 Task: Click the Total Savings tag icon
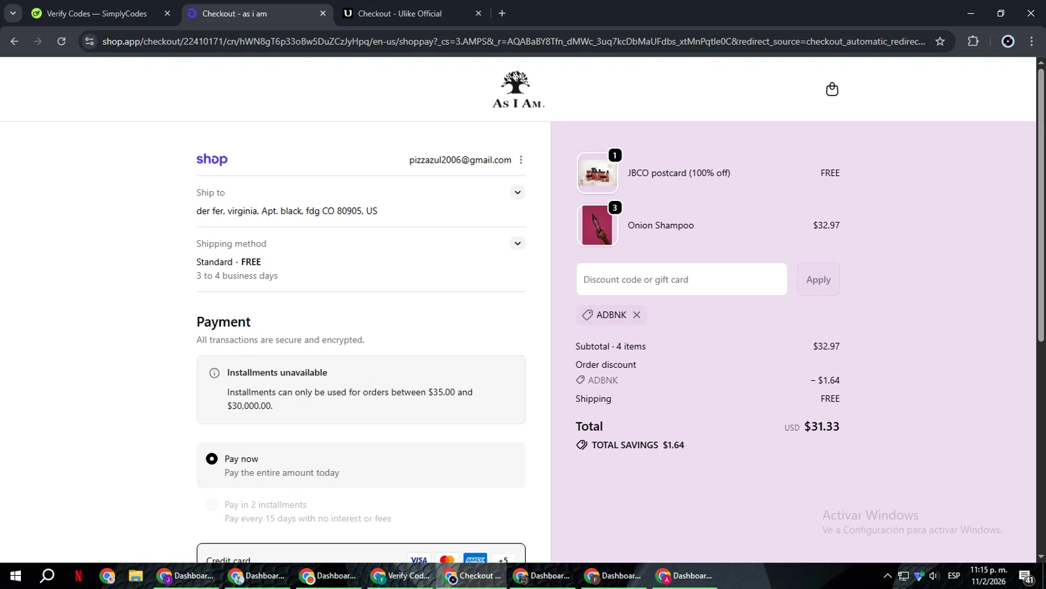(582, 445)
